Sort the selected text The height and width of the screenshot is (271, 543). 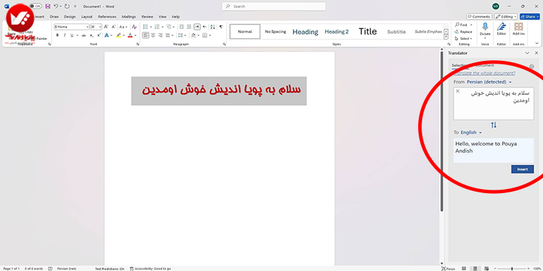click(x=212, y=26)
